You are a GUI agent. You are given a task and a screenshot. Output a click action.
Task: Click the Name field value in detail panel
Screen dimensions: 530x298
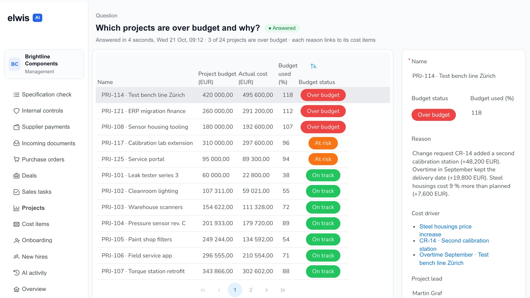pyautogui.click(x=454, y=76)
